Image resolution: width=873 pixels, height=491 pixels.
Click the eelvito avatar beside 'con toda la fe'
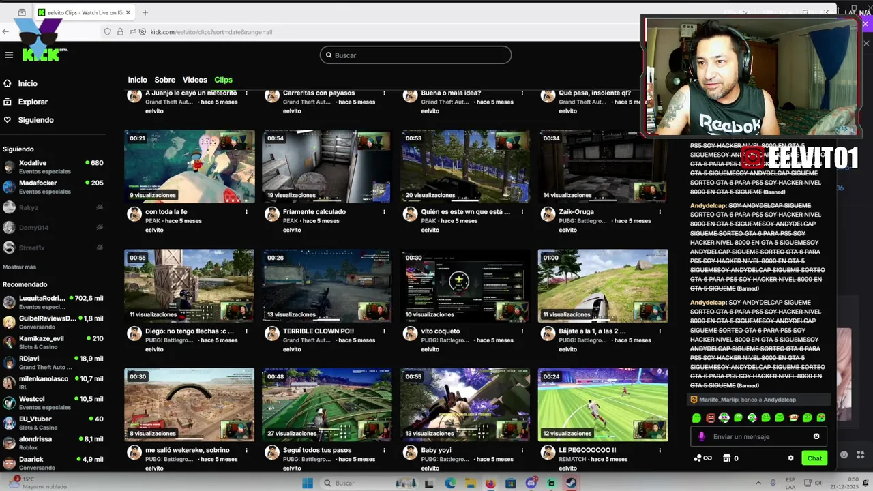tap(134, 214)
